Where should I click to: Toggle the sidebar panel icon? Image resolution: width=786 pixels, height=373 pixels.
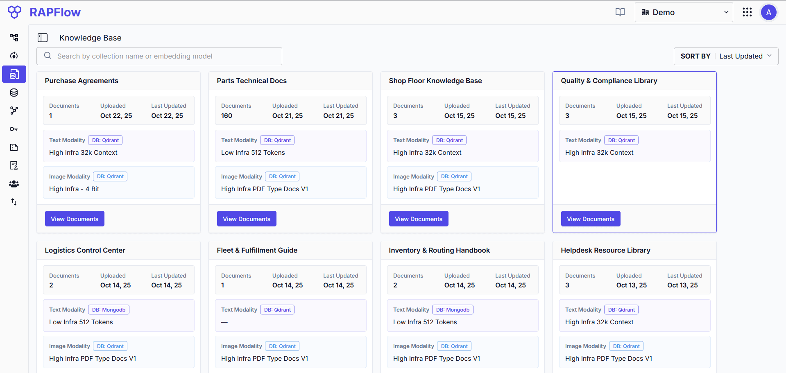[43, 38]
